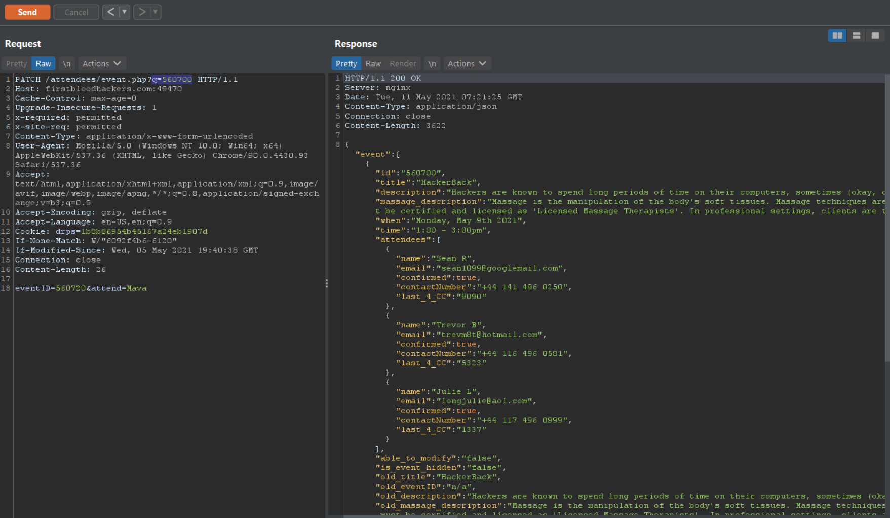Select the Raw tab in Request panel
890x518 pixels.
click(x=44, y=63)
